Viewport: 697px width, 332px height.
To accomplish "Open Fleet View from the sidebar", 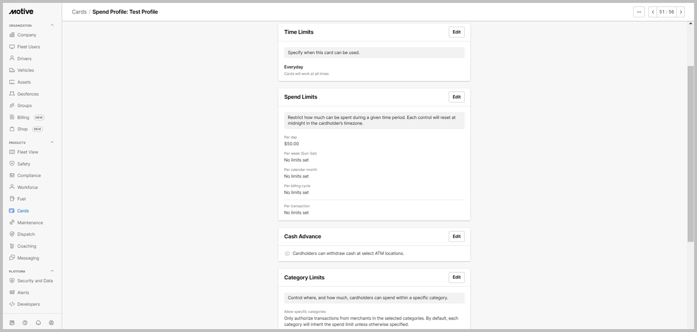I will pos(28,152).
